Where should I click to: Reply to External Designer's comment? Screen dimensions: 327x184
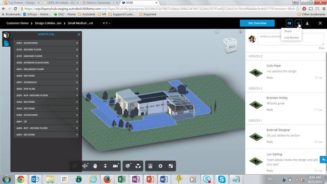[x=270, y=142]
